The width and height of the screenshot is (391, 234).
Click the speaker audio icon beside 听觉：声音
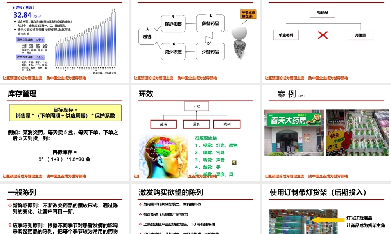click(x=234, y=162)
